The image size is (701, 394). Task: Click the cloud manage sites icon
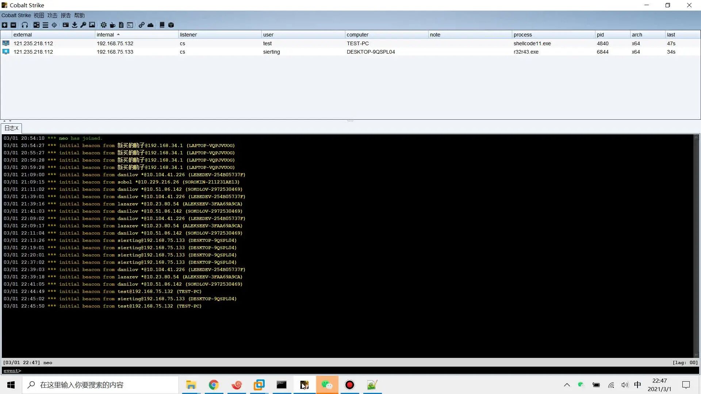(x=150, y=25)
